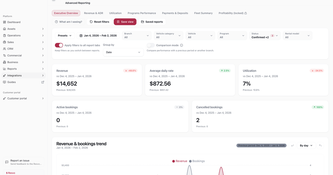Click the calendar icon beside the date range
This screenshot has height=175, width=333.
tap(80, 35)
